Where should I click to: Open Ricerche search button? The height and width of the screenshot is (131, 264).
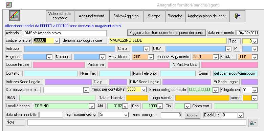click(175, 16)
